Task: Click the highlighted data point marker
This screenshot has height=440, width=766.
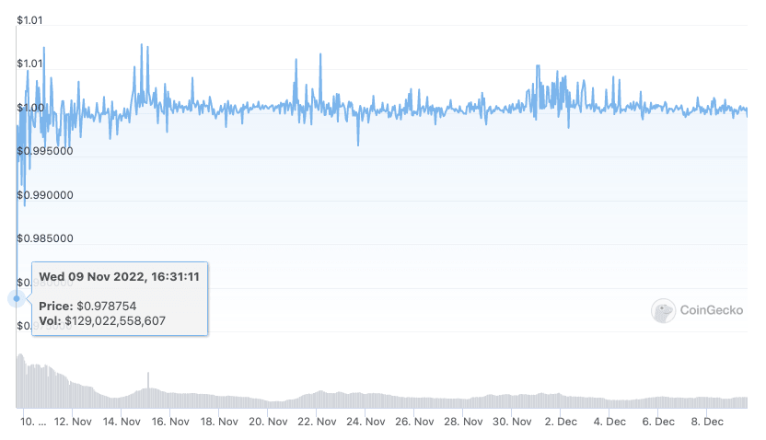Action: (x=17, y=298)
